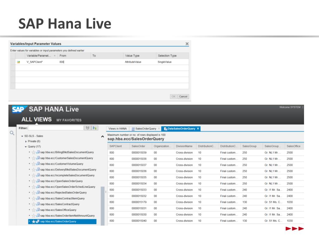Click table icon on SalesOrderQuery tab
The height and width of the screenshot is (239, 319).
133,129
